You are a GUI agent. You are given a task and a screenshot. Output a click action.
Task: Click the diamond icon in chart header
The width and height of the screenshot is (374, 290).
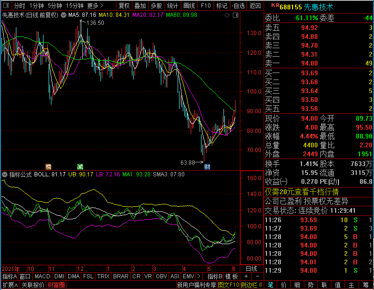[x=227, y=15]
